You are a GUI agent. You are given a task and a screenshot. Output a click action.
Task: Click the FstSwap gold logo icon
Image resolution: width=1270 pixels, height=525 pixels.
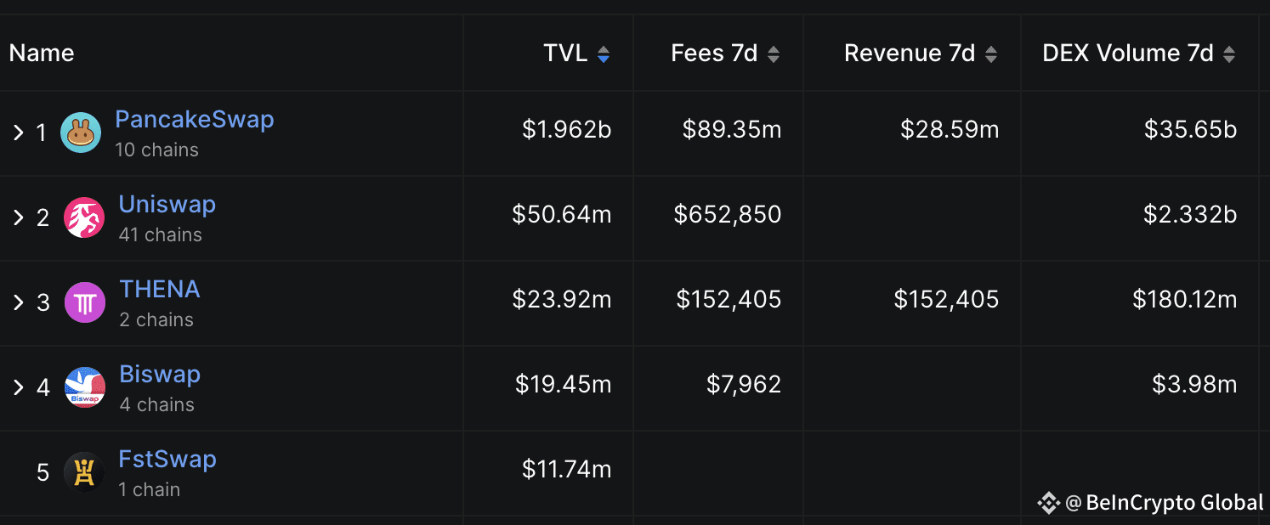pos(84,472)
